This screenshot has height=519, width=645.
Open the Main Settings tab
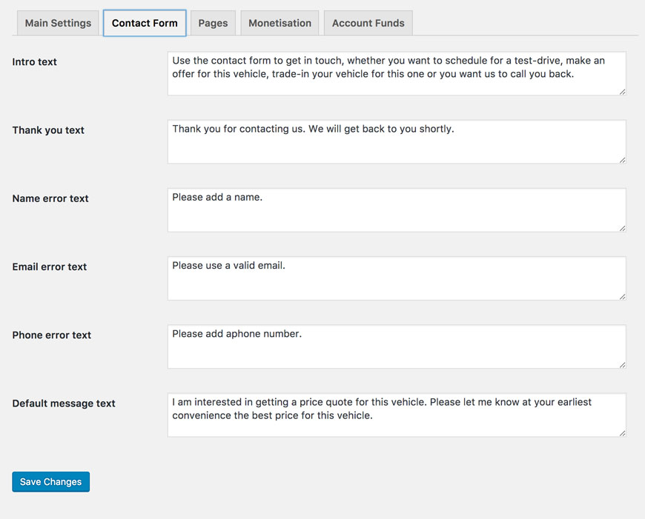point(58,23)
